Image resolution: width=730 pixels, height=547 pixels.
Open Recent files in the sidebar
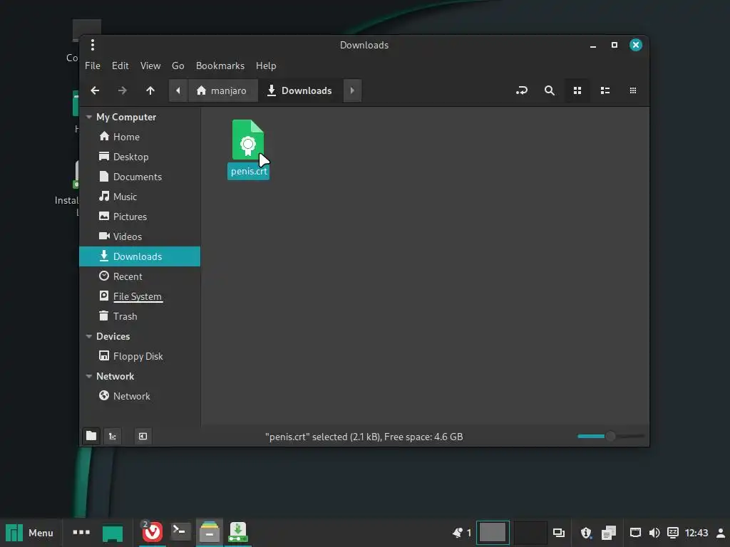tap(140, 276)
